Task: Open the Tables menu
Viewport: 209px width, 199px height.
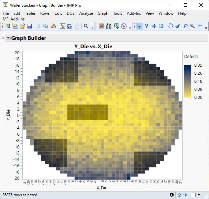Action: tap(30, 13)
